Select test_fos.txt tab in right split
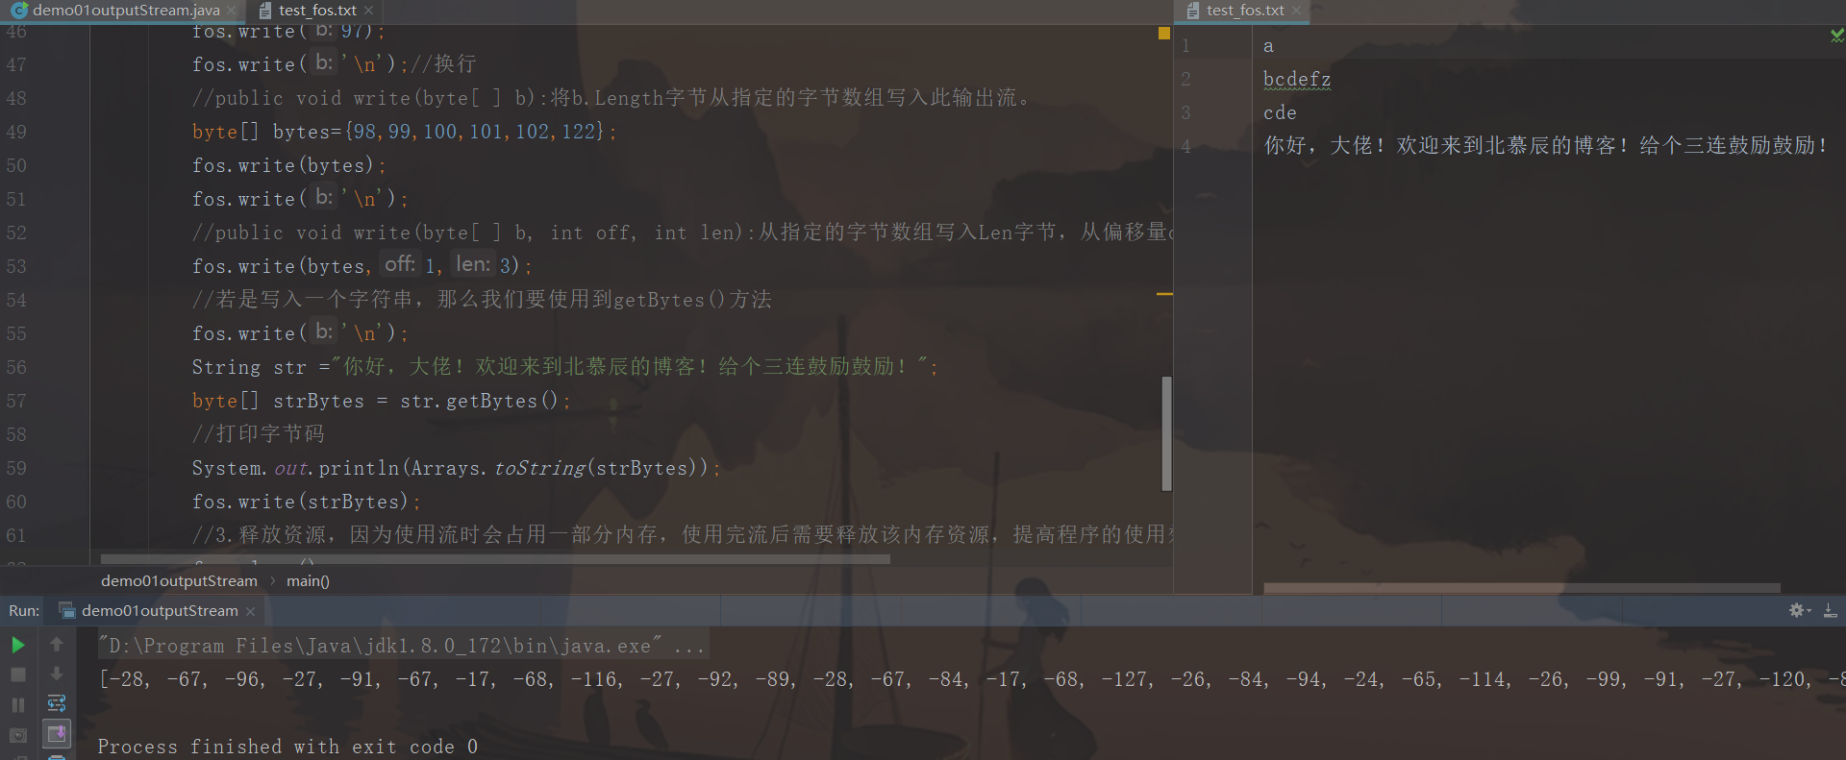1846x760 pixels. pyautogui.click(x=1245, y=11)
